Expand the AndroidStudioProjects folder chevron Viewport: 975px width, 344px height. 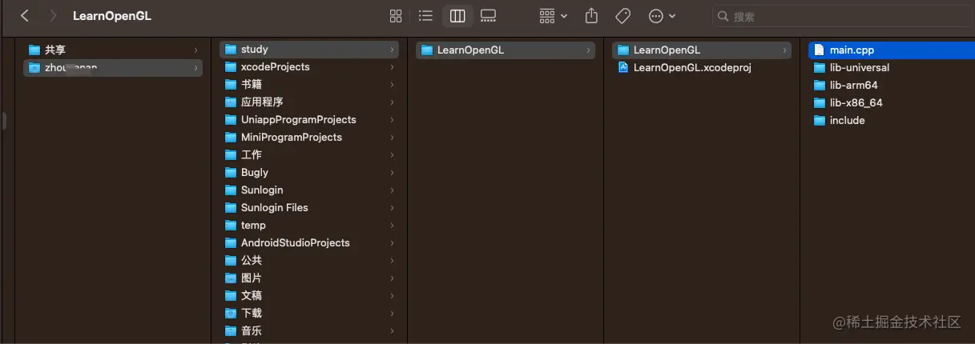(x=393, y=243)
